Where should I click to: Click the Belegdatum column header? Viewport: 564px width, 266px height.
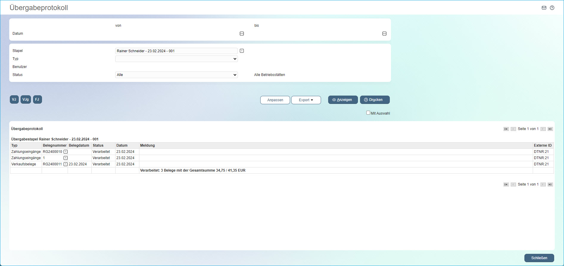tap(79, 145)
